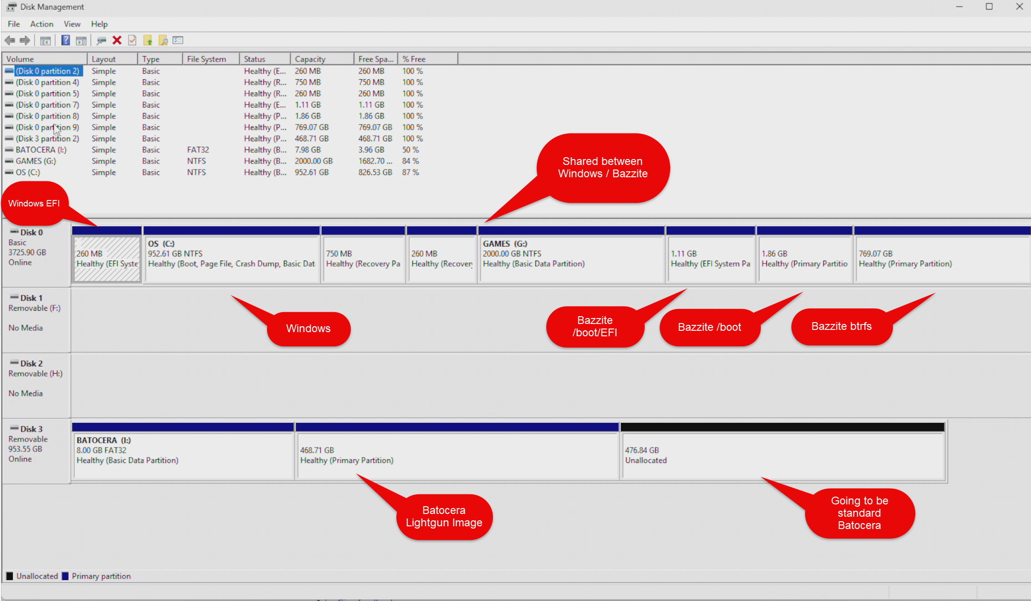Click the Show/Hide Console Tree icon
The height and width of the screenshot is (601, 1031).
pyautogui.click(x=45, y=41)
